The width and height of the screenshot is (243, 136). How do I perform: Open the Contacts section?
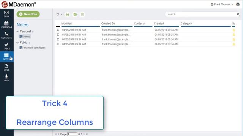coord(6,35)
